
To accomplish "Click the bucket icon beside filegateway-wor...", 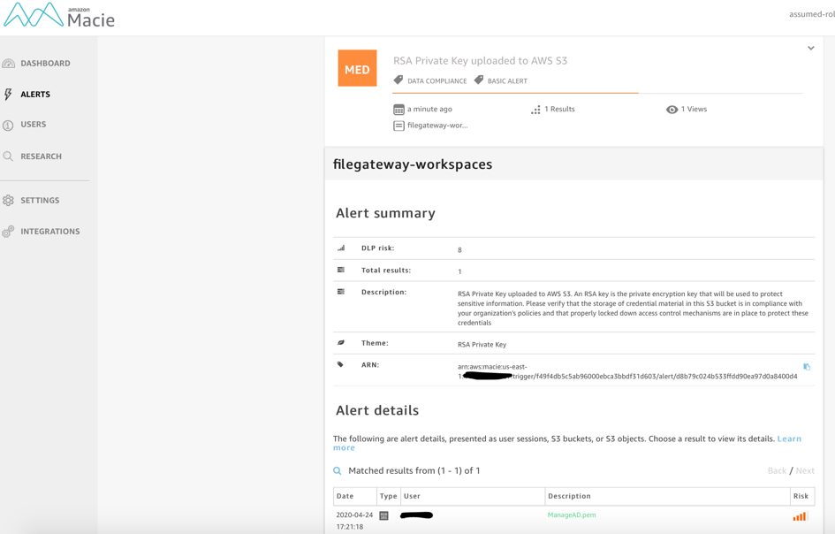I will [x=399, y=126].
